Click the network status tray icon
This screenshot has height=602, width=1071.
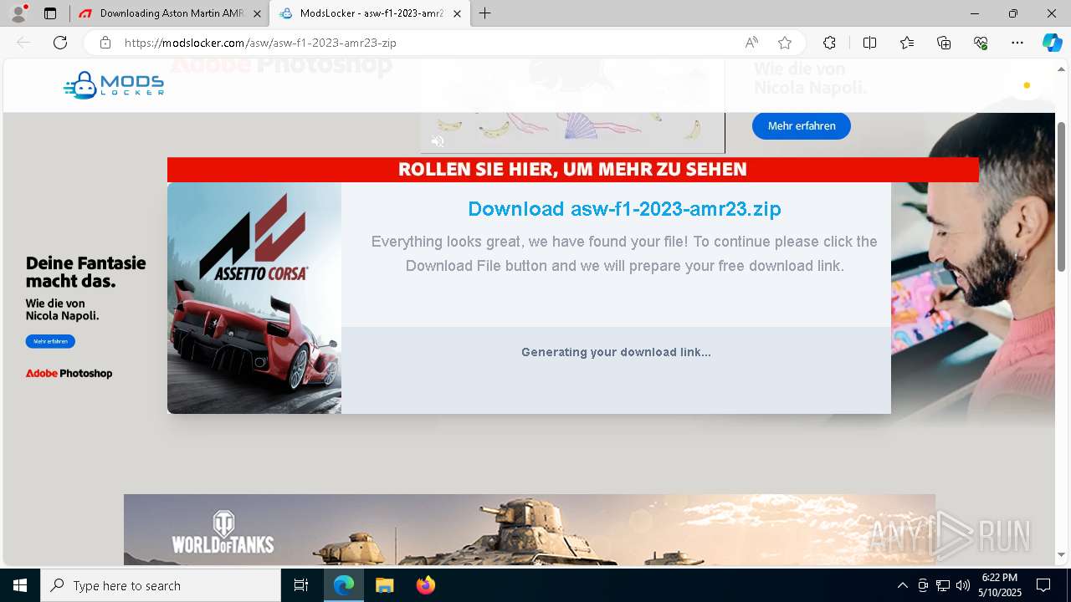pyautogui.click(x=943, y=585)
